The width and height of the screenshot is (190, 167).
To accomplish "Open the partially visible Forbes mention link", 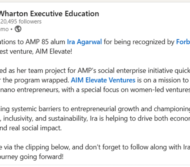I will point(183,42).
